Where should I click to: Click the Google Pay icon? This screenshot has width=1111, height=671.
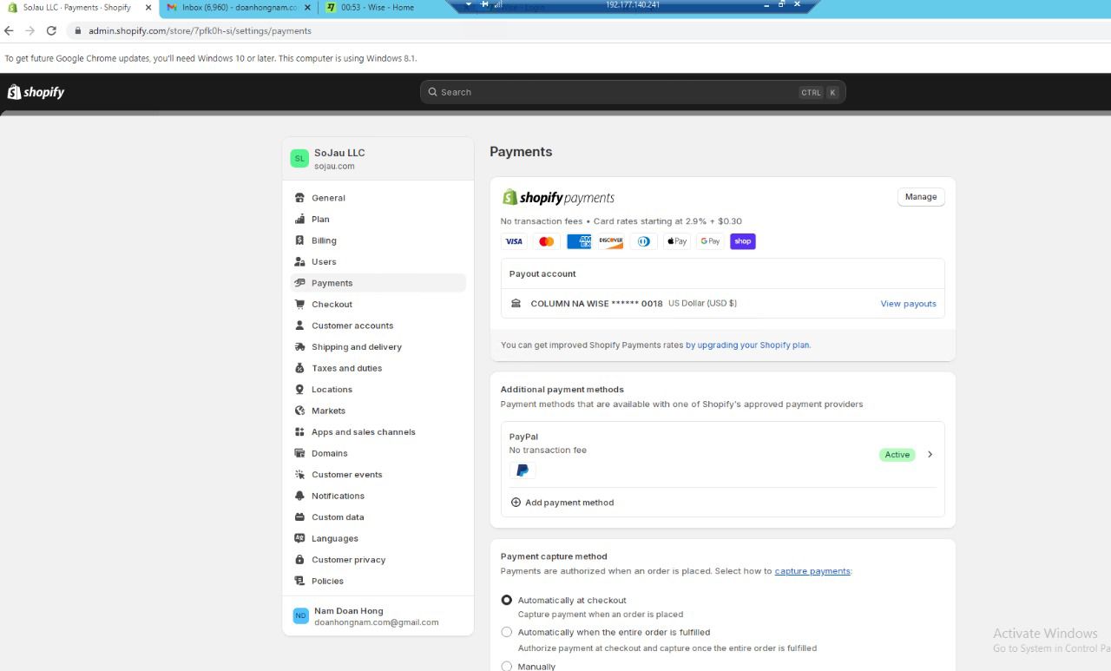710,241
